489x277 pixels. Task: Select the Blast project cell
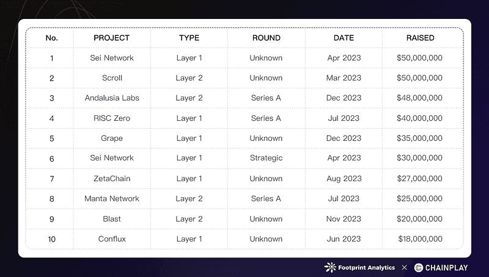click(112, 219)
